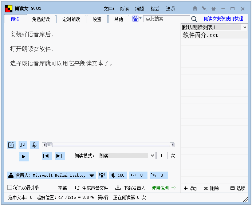
Task: Open the 选项 menu in title bar
Action: click(x=170, y=9)
